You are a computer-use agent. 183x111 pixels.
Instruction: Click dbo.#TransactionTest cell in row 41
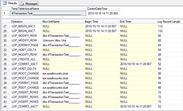(62, 92)
